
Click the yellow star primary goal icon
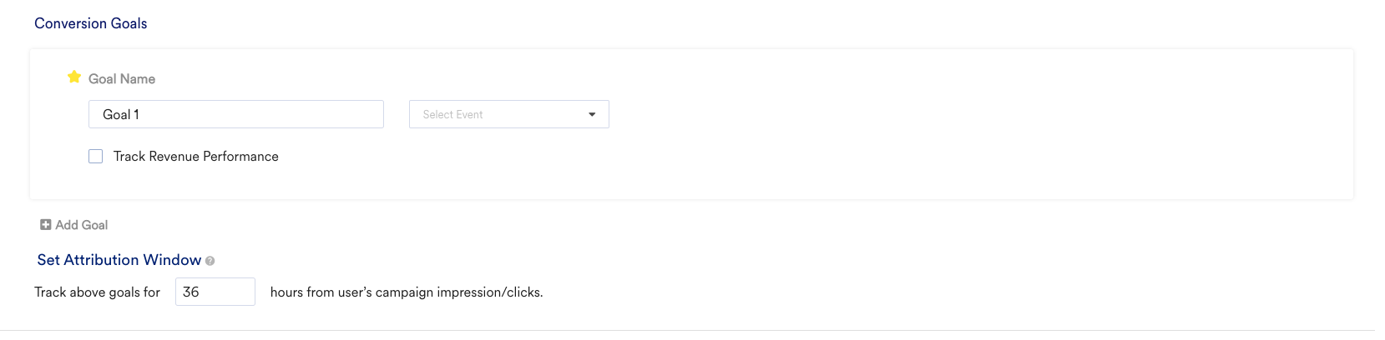click(x=74, y=77)
